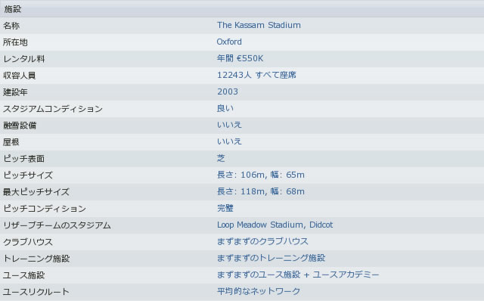Select まずまずのクラブハウス value
Screen dimensions: 484x301
point(262,241)
